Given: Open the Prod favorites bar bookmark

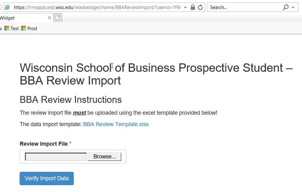Looking at the screenshot, I should (x=29, y=28).
